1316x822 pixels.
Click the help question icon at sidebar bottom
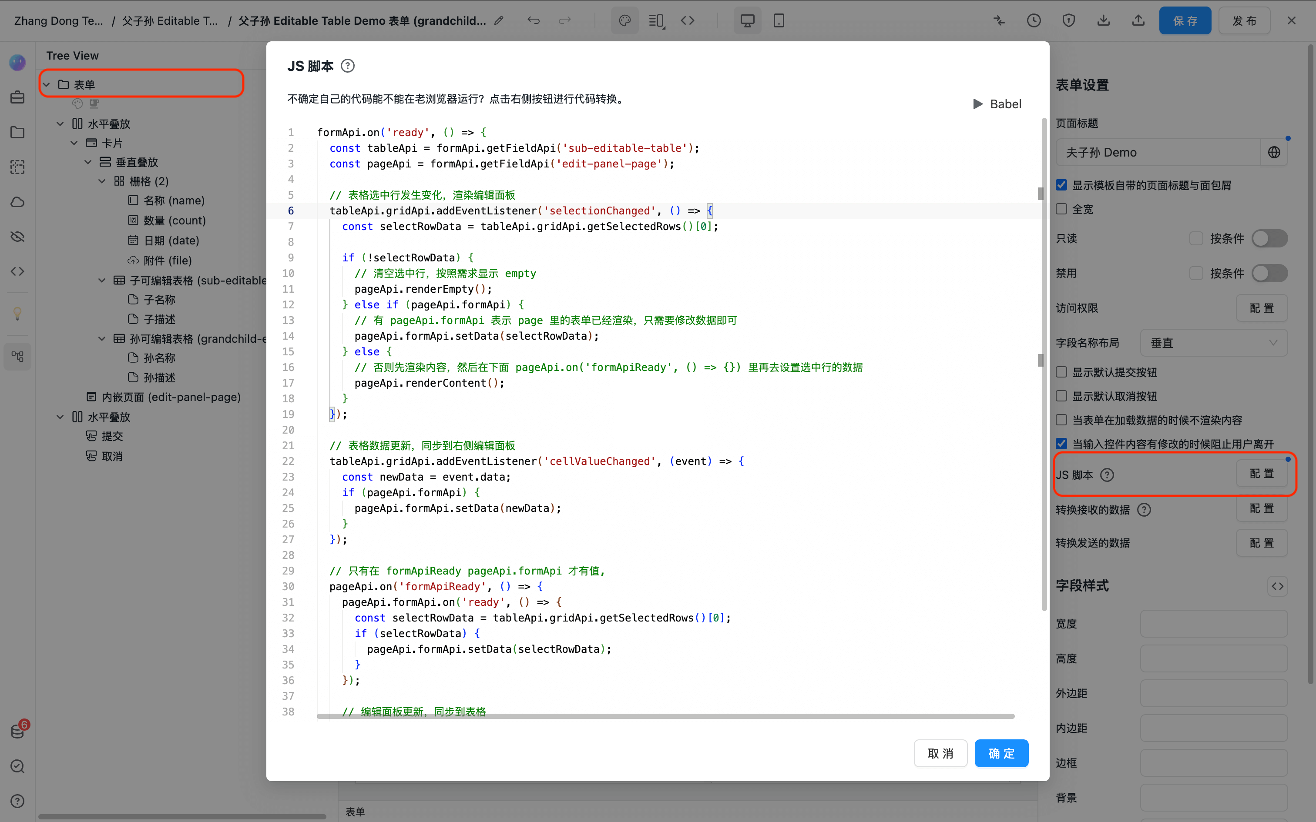coord(17,801)
